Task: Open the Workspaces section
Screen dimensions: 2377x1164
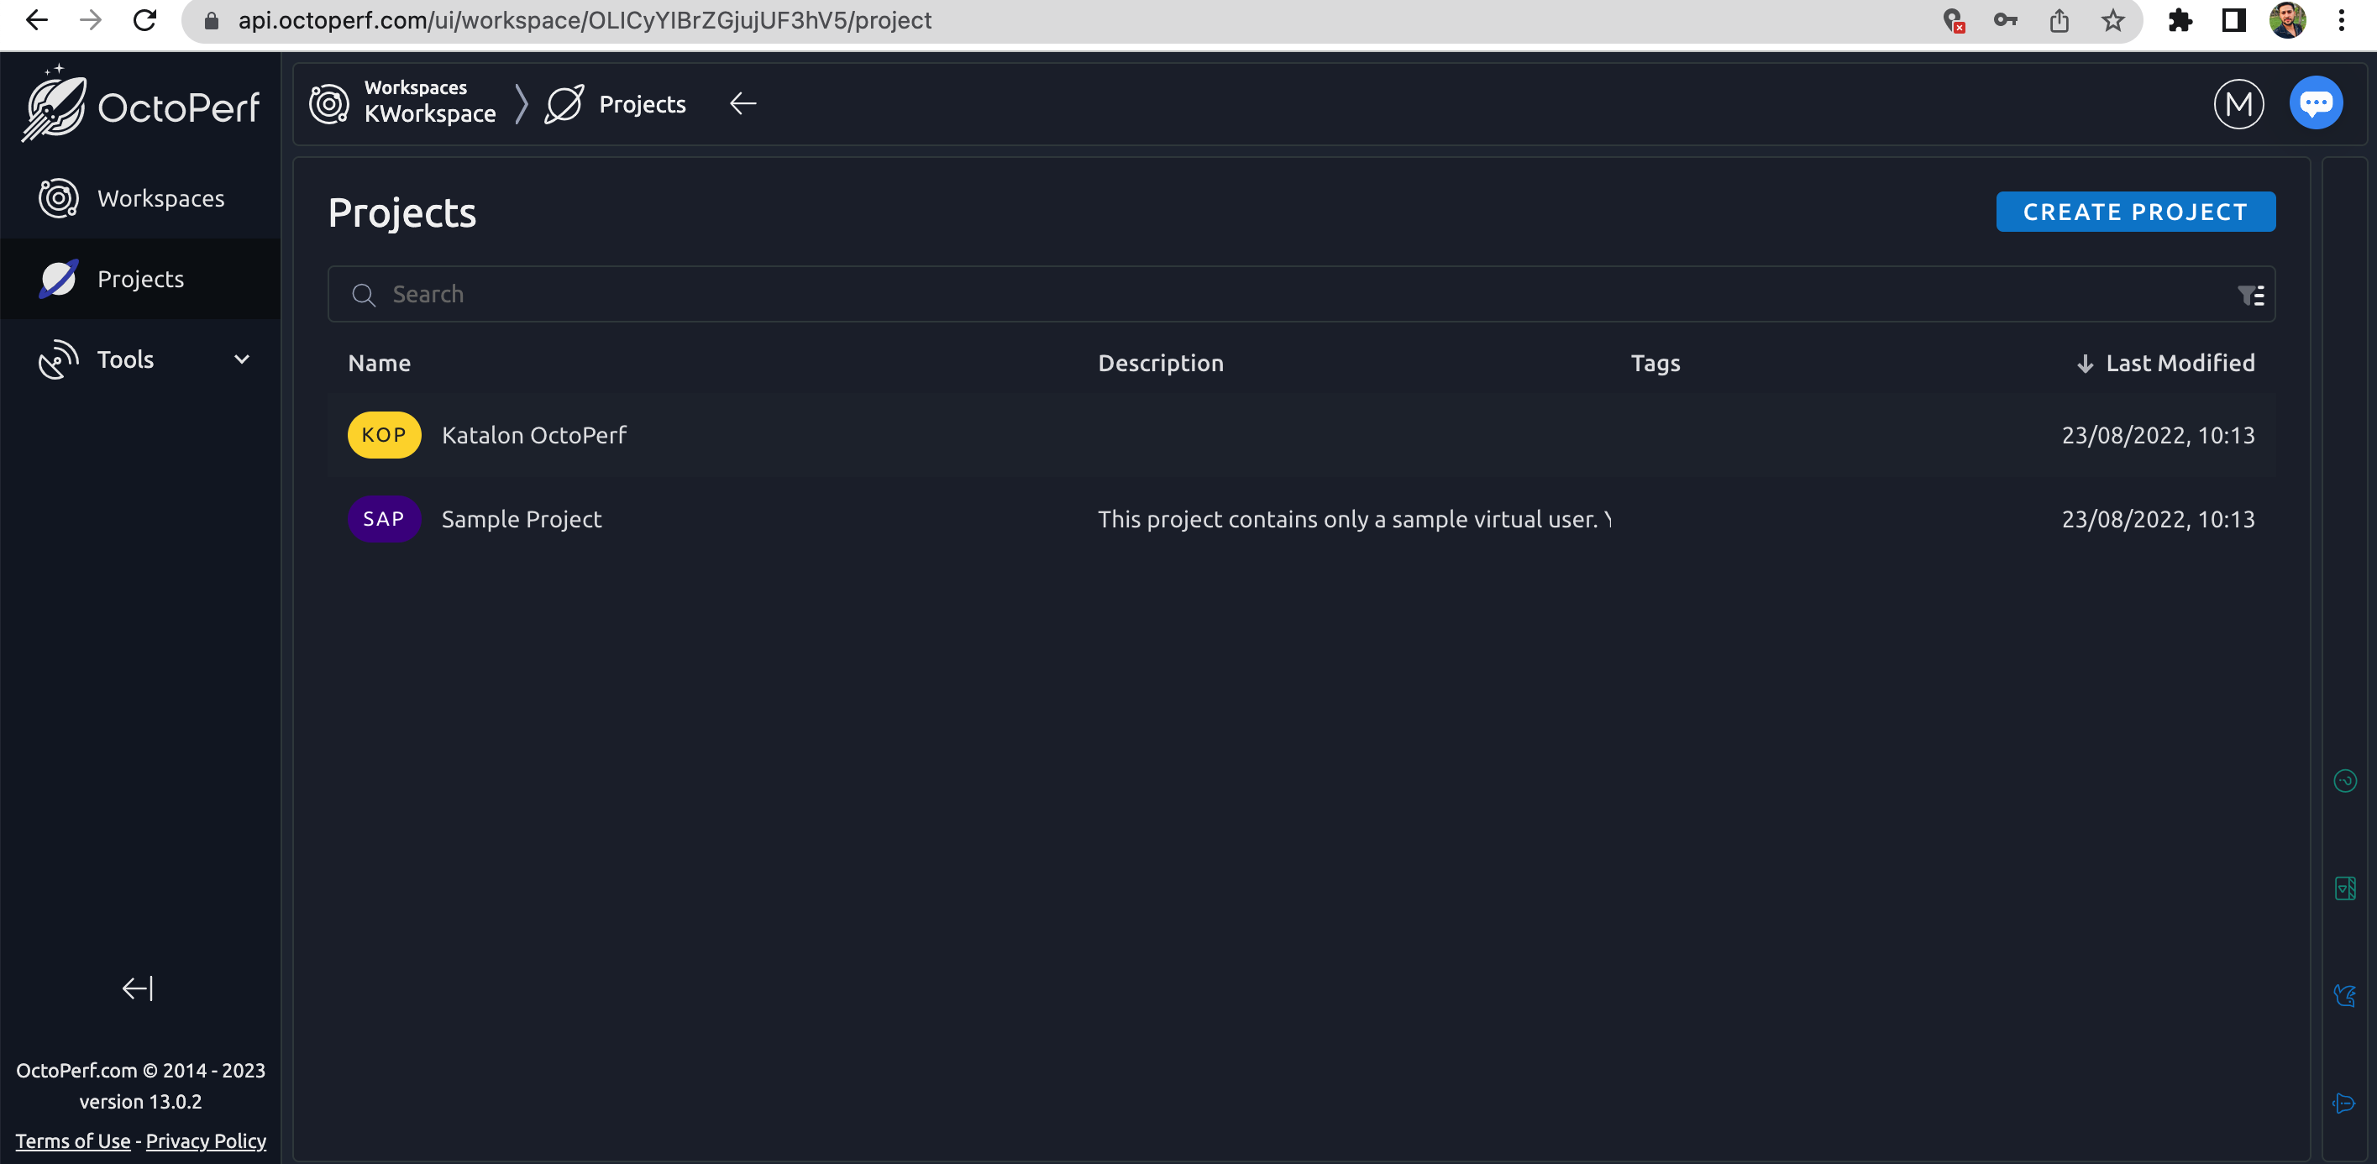Action: tap(162, 197)
